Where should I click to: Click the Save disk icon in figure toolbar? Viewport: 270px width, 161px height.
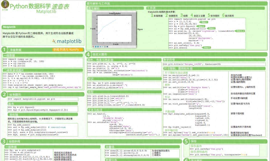(107, 47)
